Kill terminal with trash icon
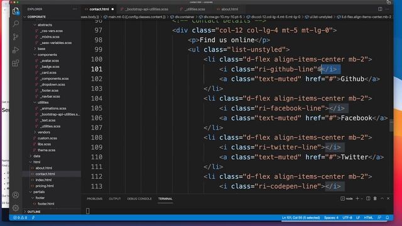The image size is (402, 226). [375, 198]
